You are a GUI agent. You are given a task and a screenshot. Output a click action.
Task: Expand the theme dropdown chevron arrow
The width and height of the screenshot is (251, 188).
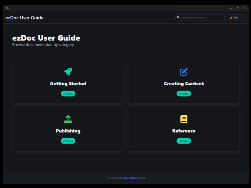click(x=243, y=17)
